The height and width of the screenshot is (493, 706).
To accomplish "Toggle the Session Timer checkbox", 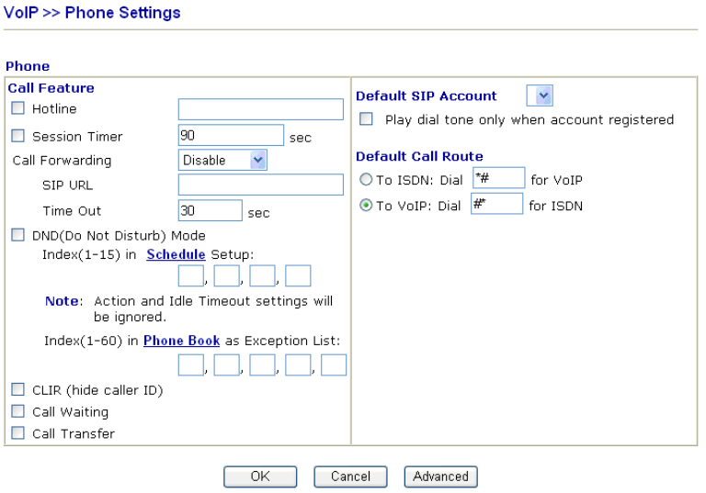I will tap(19, 137).
